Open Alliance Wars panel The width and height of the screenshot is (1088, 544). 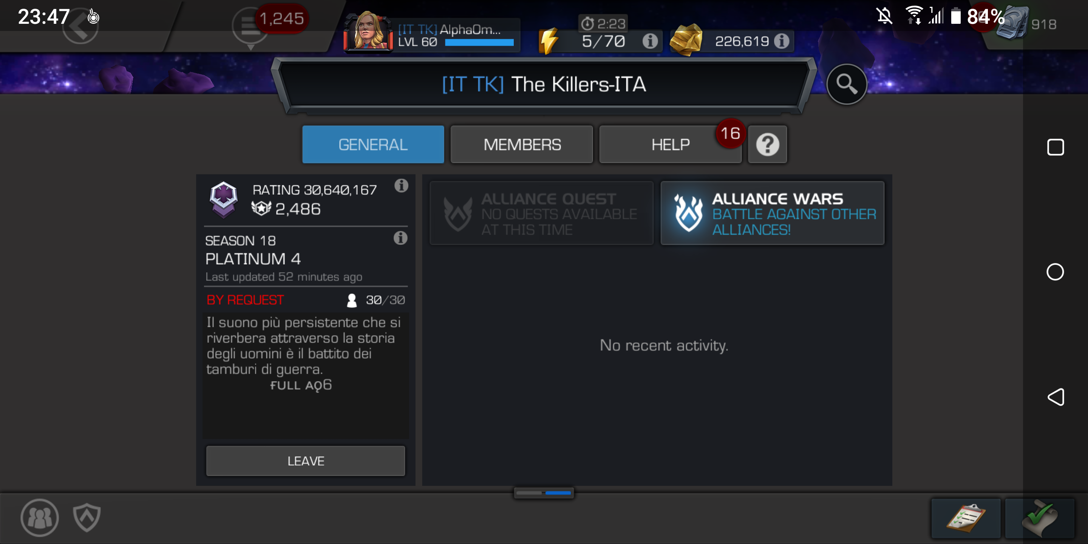[x=772, y=213]
